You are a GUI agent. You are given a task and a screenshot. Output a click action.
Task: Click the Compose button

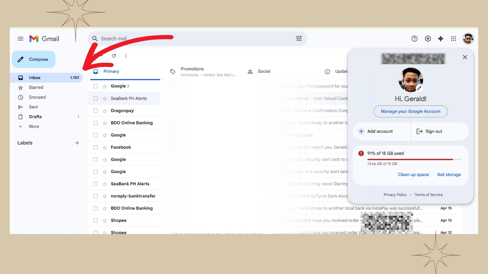point(34,59)
